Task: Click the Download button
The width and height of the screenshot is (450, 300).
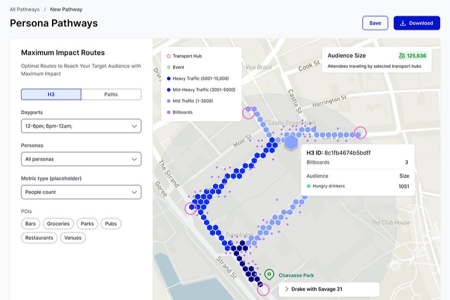Action: [416, 23]
